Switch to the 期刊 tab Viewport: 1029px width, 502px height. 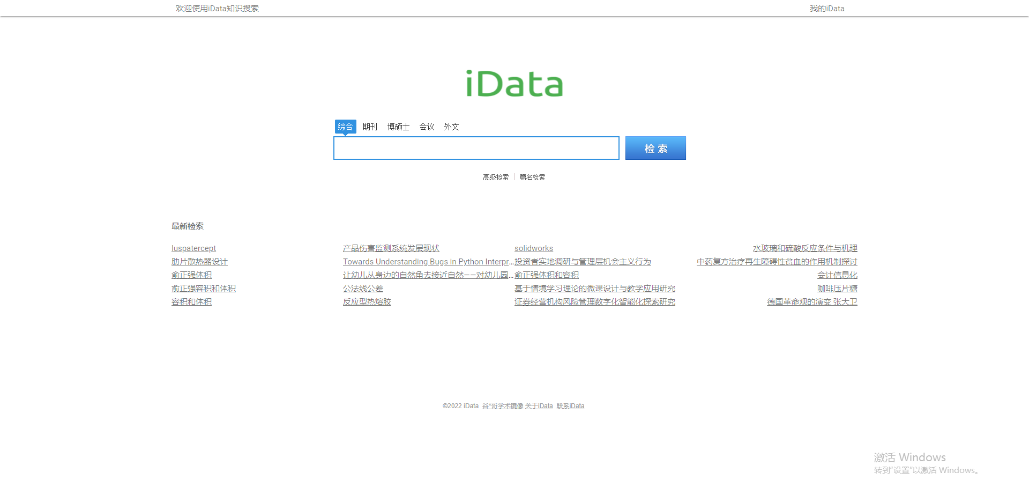coord(370,127)
